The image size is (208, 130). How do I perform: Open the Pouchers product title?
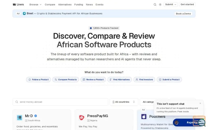tap(157, 116)
